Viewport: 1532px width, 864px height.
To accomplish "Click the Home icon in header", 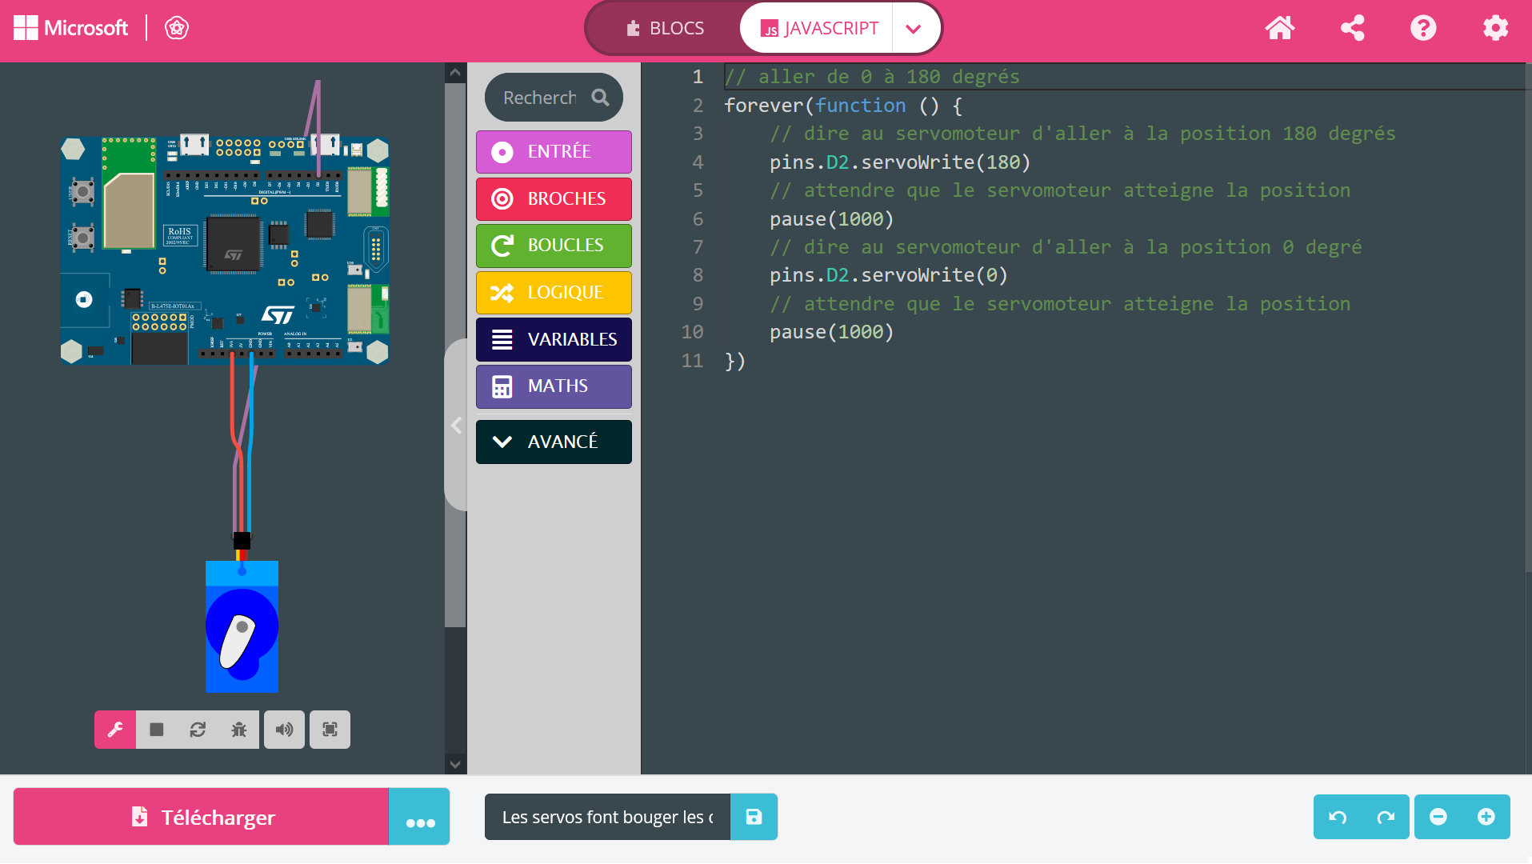I will [x=1279, y=29].
